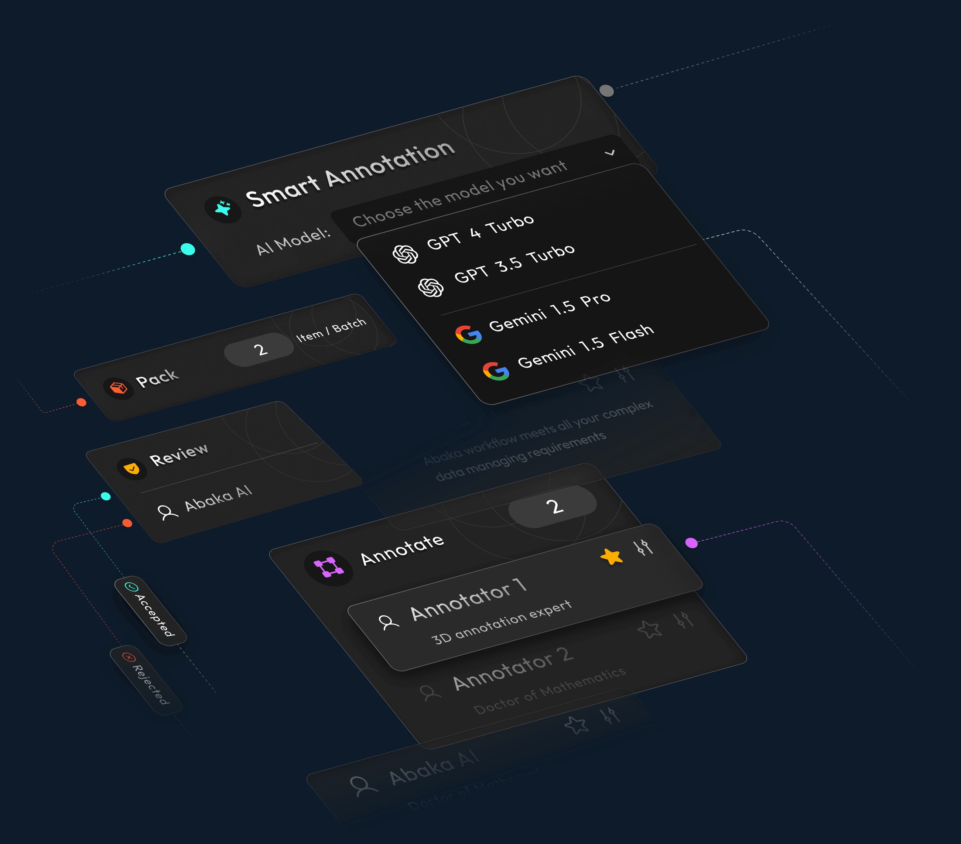Click the Smart Annotation title
The width and height of the screenshot is (961, 844).
tap(350, 174)
